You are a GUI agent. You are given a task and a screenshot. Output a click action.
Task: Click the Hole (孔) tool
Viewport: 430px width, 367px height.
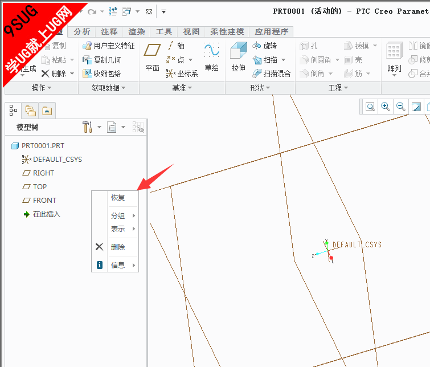pos(309,46)
